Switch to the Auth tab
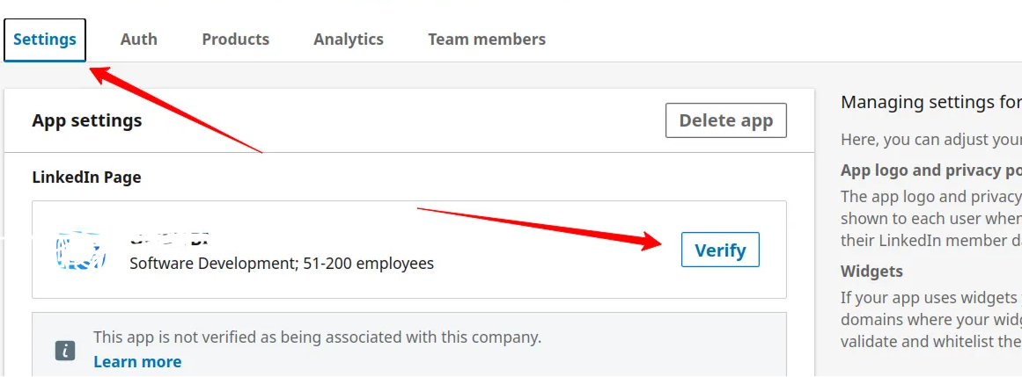 coord(139,40)
